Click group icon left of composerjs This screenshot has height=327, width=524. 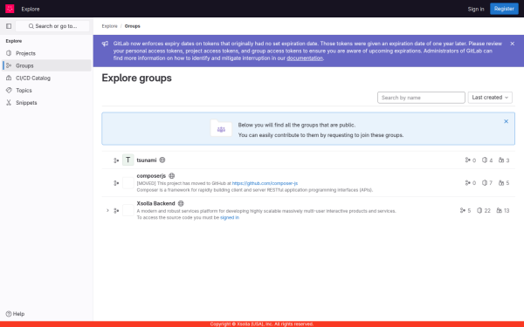(116, 183)
